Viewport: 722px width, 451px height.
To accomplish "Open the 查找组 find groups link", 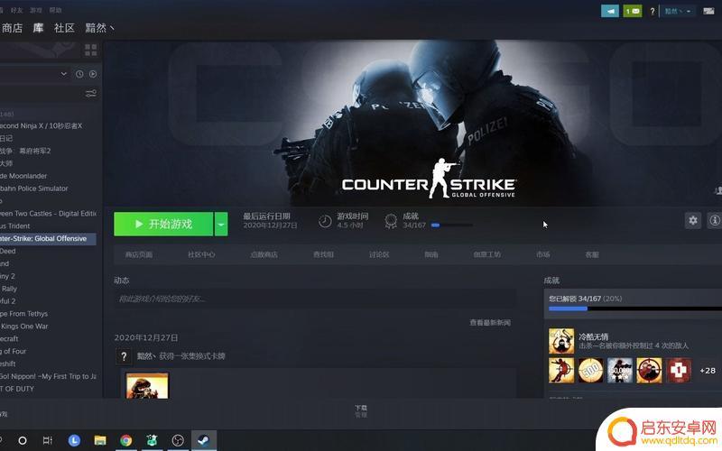I will click(323, 254).
